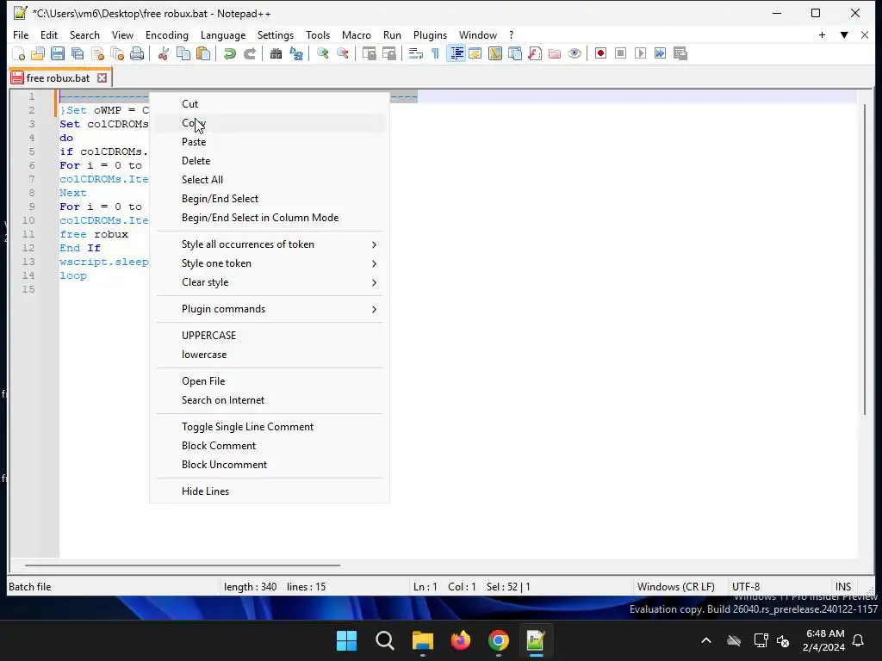Open Google Chrome from the taskbar
The image size is (882, 661).
(499, 640)
